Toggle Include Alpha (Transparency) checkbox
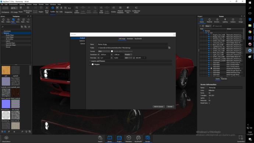The height and width of the screenshot is (143, 254). (112, 51)
